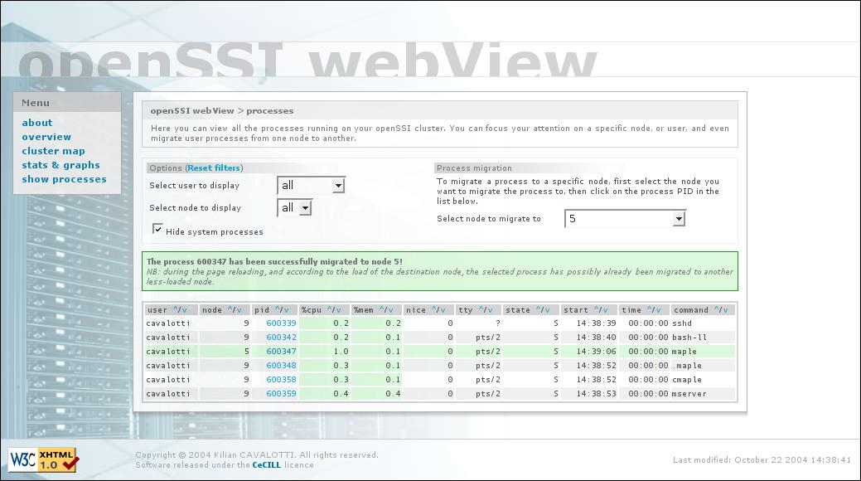This screenshot has height=481, width=861.
Task: Sort command column descending with v arrow
Action: (725, 310)
